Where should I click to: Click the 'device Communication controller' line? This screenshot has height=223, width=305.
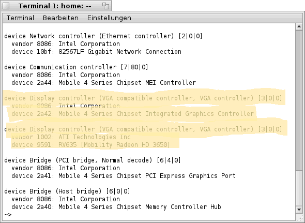coord(77,67)
